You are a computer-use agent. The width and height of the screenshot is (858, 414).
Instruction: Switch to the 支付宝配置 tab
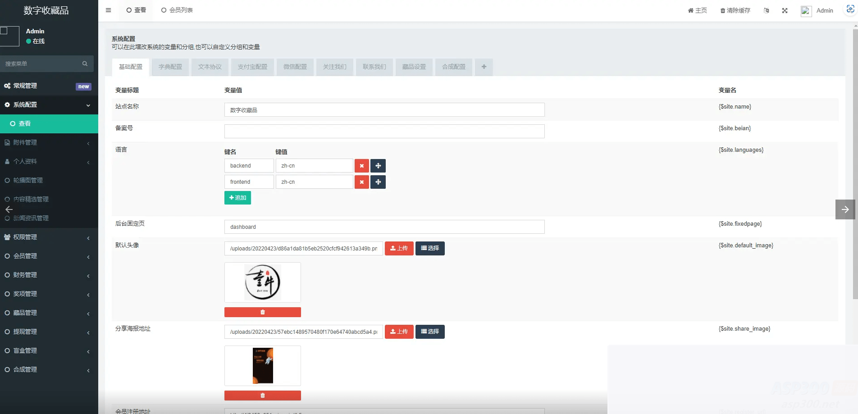click(252, 67)
